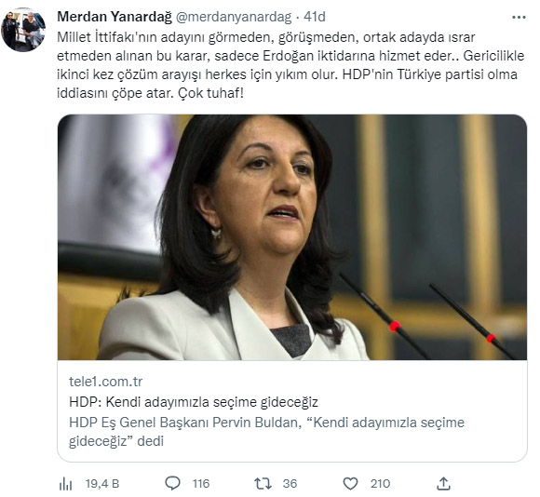View tweet analytics bar chart icon
The height and width of the screenshot is (497, 540).
pyautogui.click(x=65, y=484)
